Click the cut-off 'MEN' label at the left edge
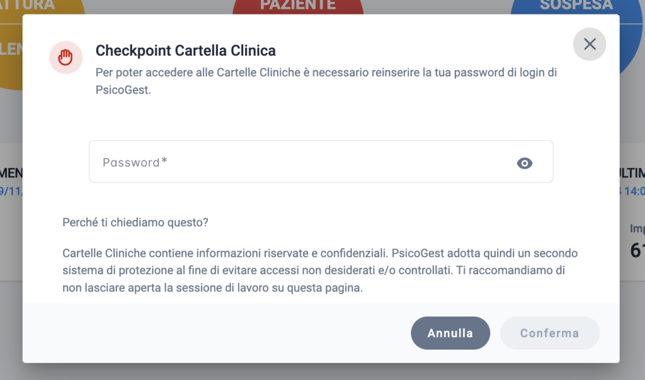Image resolution: width=645 pixels, height=380 pixels. (x=11, y=173)
